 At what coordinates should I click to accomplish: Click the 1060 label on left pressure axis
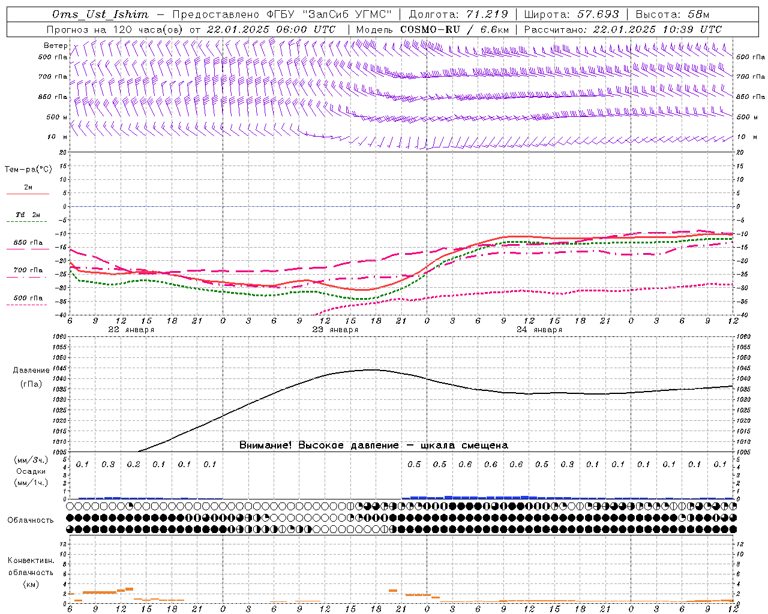[59, 337]
